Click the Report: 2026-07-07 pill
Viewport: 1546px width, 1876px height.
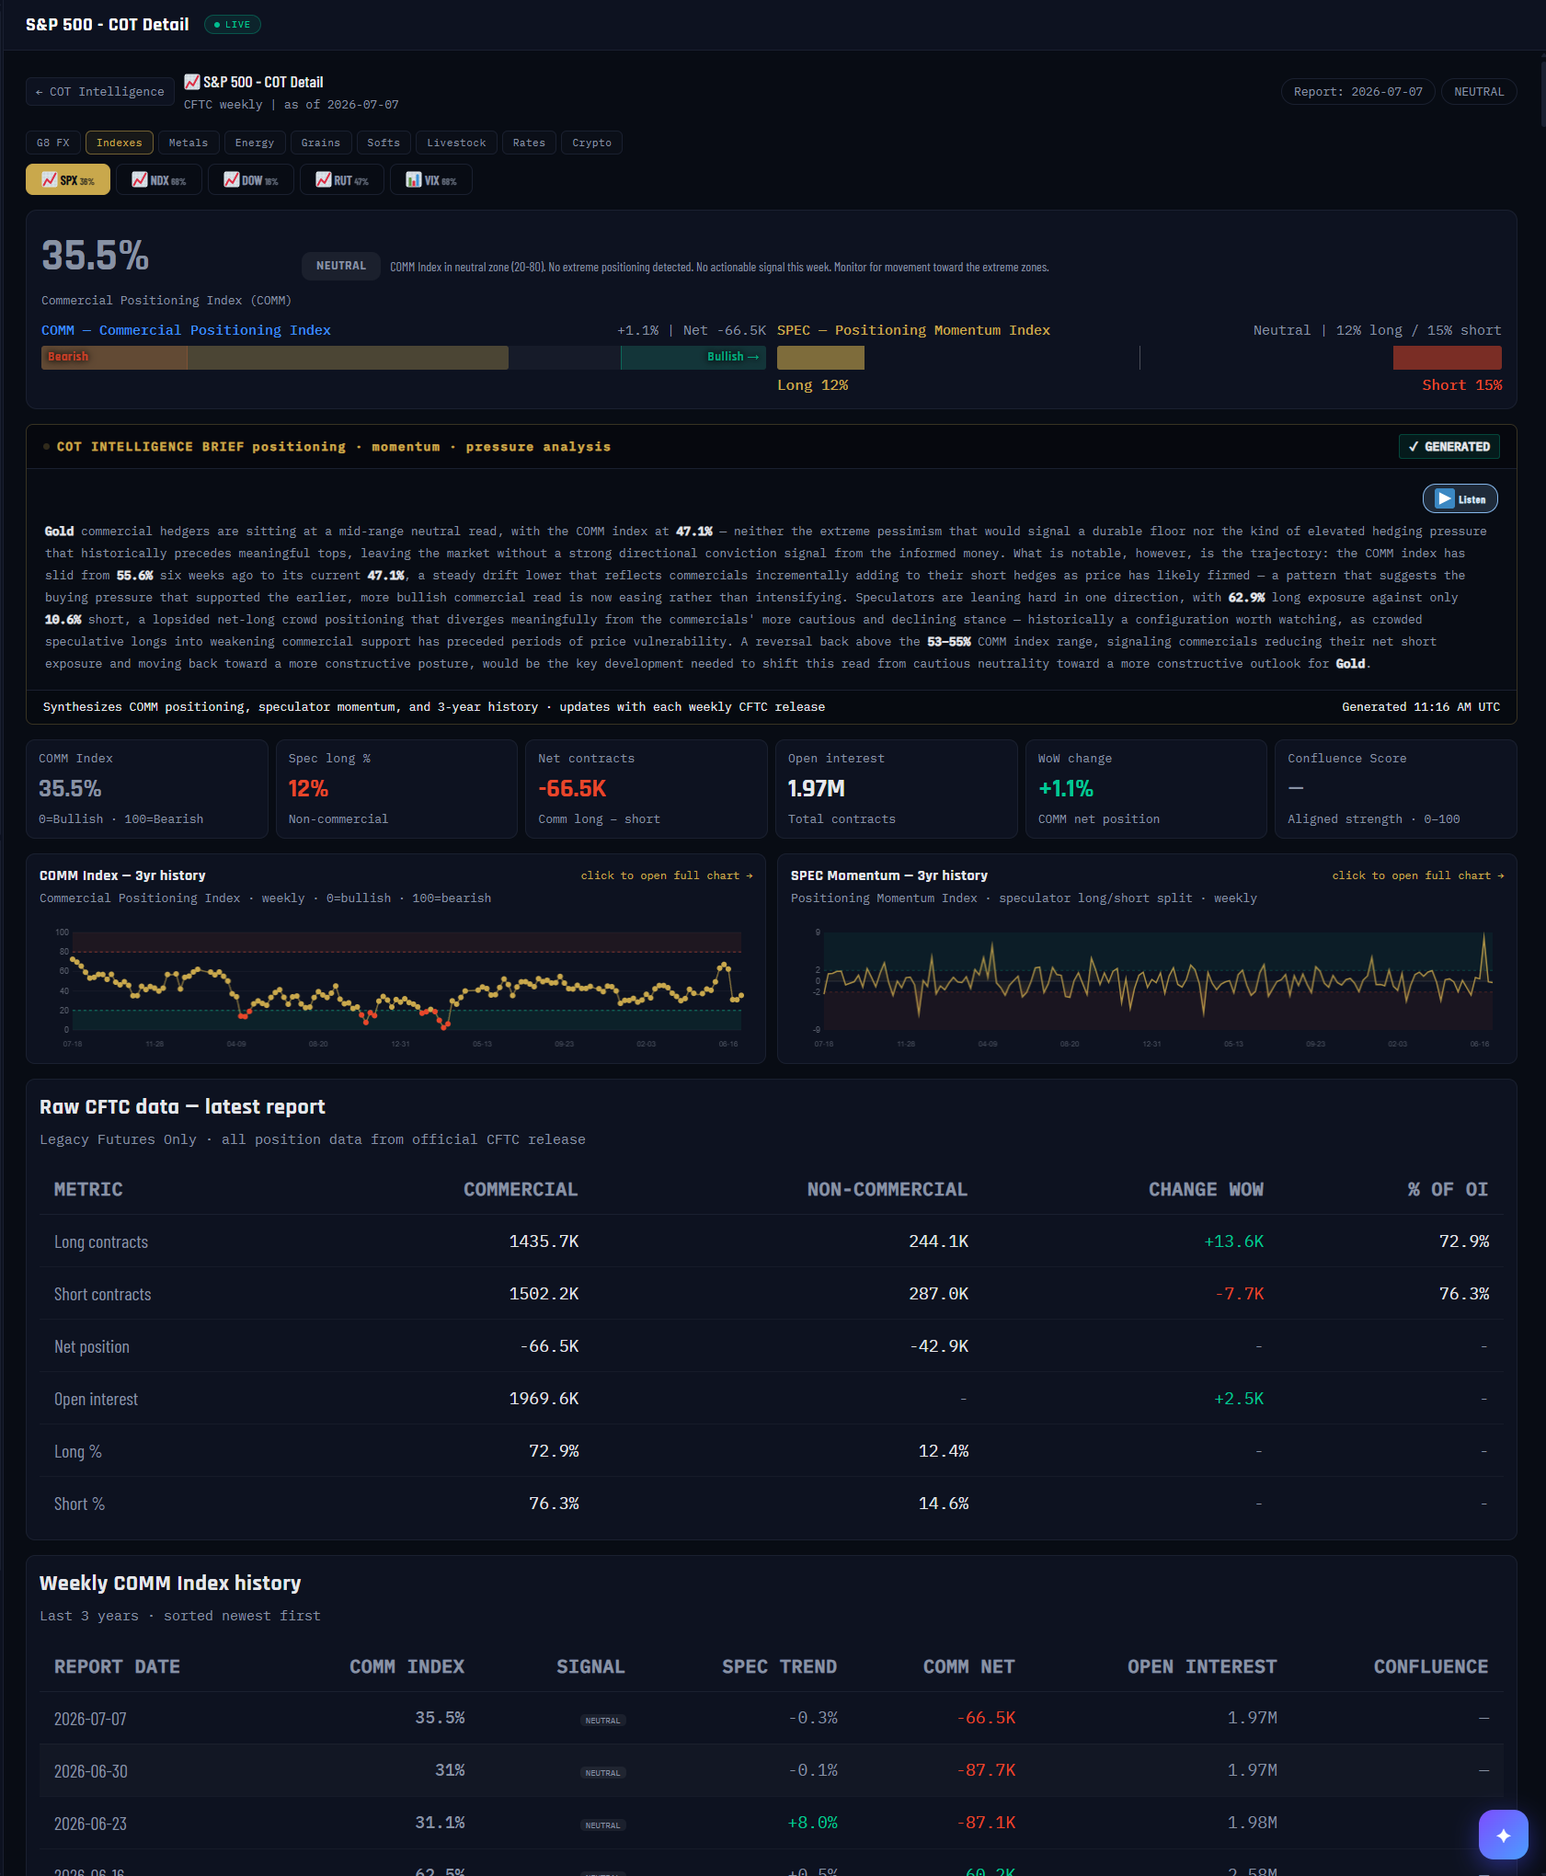[1357, 92]
